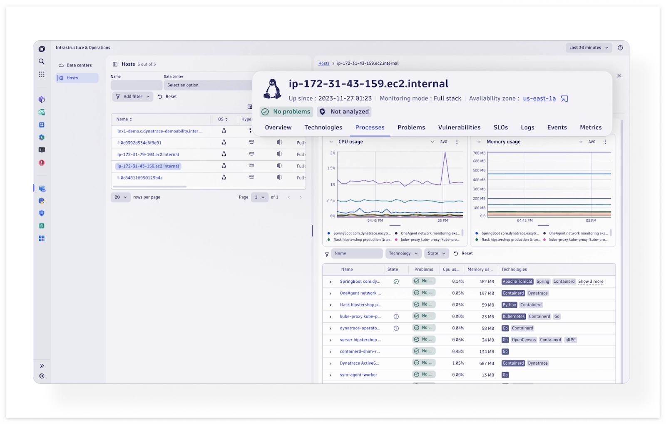
Task: Open CPU usage chart more options menu
Action: (x=457, y=142)
